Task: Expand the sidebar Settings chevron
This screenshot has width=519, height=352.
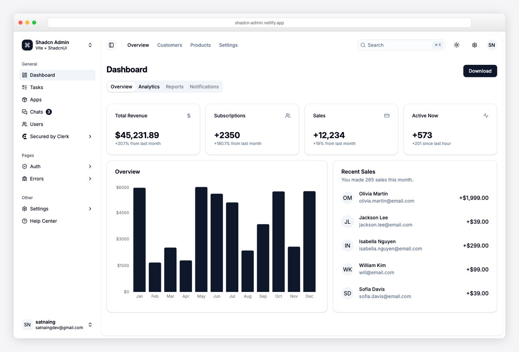Action: click(x=90, y=209)
